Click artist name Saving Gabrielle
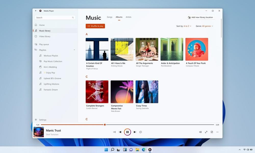255x153 pixels. click(142, 108)
